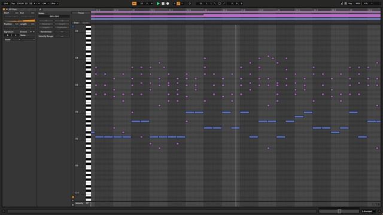The width and height of the screenshot is (383, 215).
Task: Click the MIDI map mode button
Action: tap(358, 4)
